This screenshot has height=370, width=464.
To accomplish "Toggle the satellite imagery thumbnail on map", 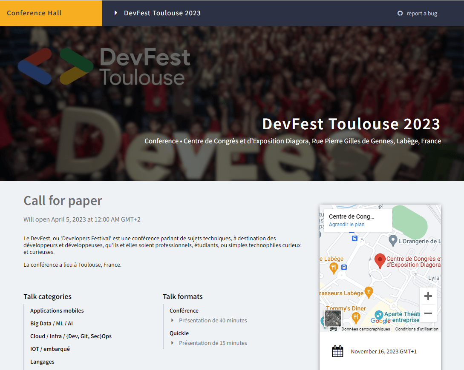I will pyautogui.click(x=333, y=318).
